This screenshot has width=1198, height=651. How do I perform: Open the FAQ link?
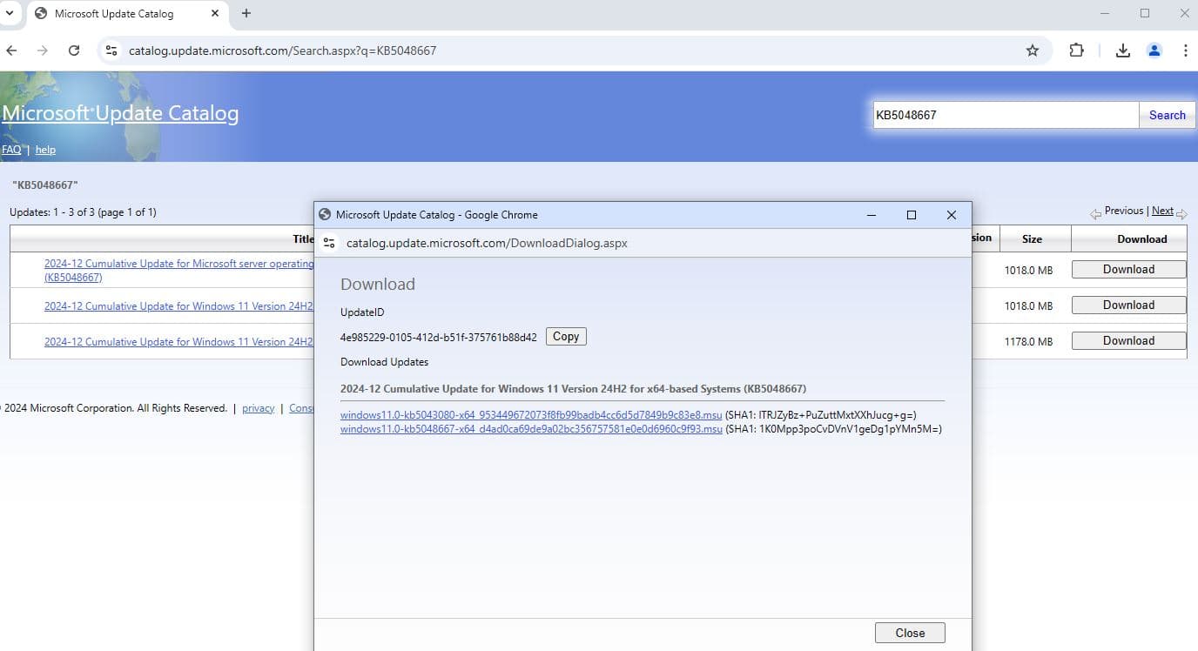(x=11, y=150)
